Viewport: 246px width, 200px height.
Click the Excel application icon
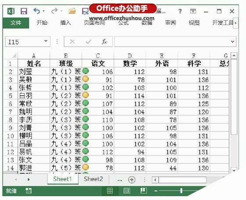(x=11, y=11)
